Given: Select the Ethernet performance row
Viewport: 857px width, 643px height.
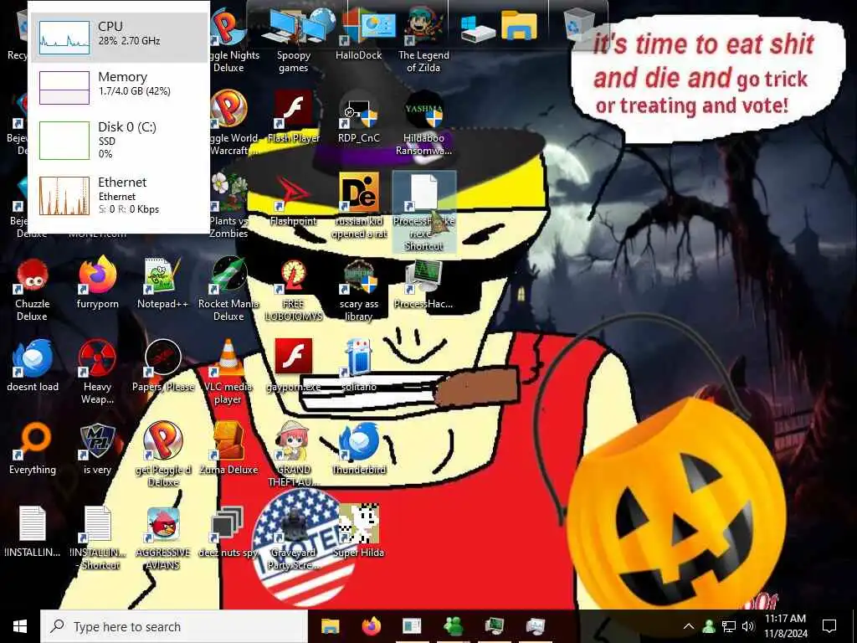Looking at the screenshot, I should pos(119,196).
